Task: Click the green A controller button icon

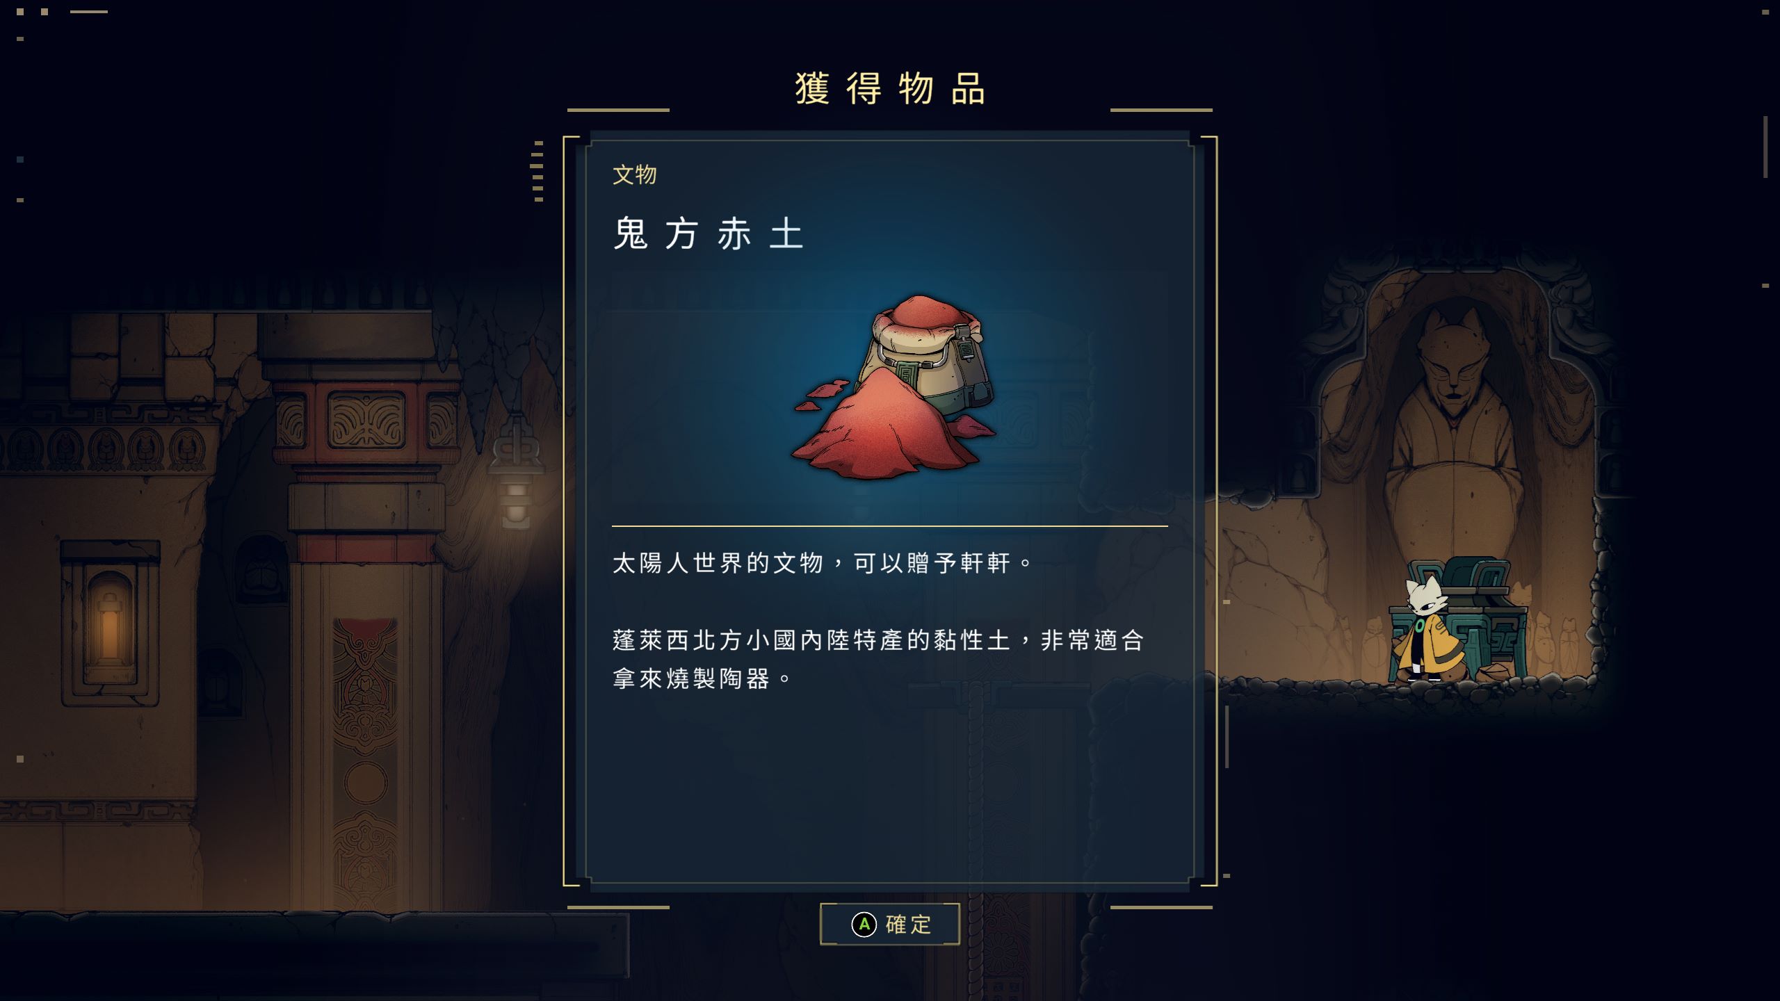Action: [x=864, y=925]
